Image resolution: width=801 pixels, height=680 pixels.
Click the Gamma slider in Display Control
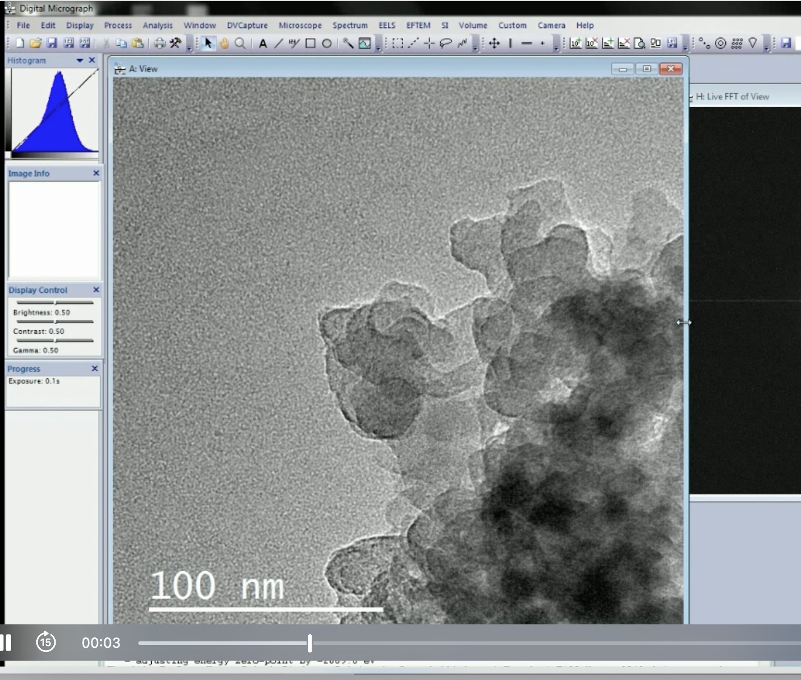(55, 340)
